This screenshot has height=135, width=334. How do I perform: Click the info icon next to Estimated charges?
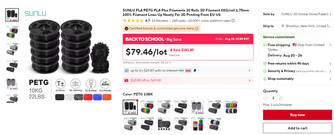point(170,63)
